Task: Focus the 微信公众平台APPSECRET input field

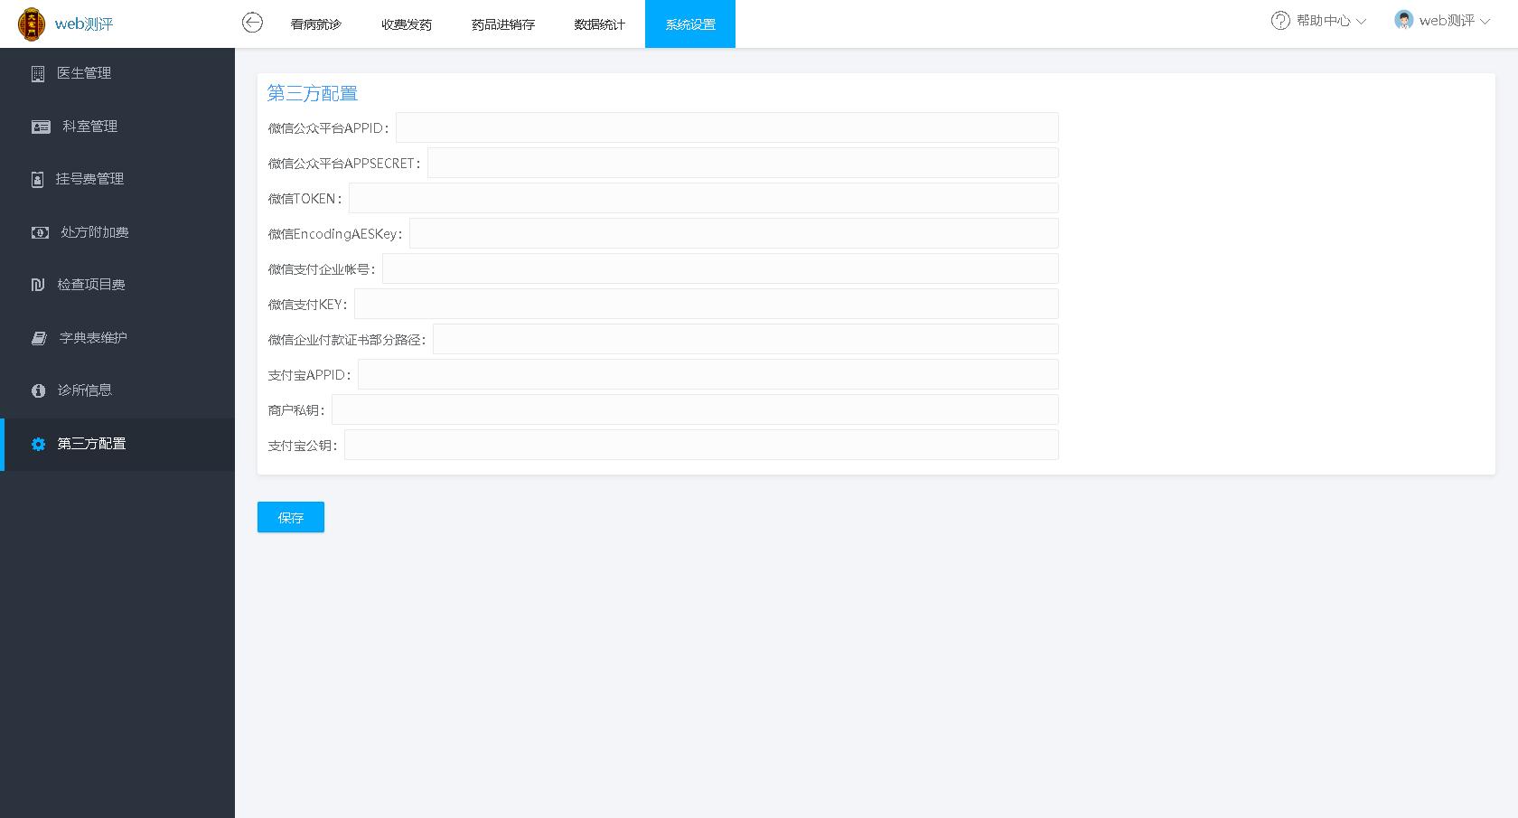Action: click(x=743, y=163)
